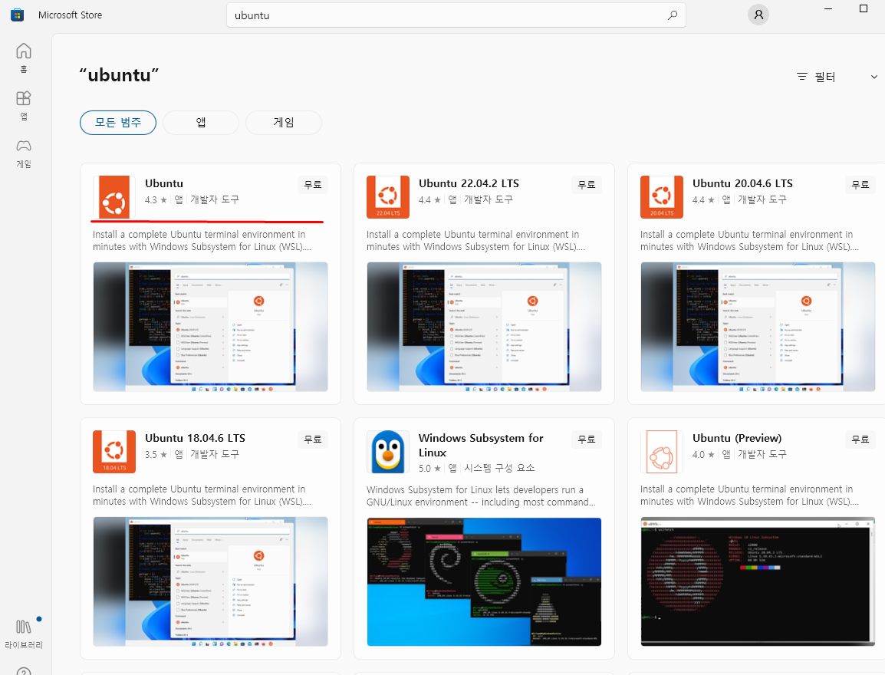Open the Help icon at the sidebar bottom
The width and height of the screenshot is (885, 675).
point(24,672)
